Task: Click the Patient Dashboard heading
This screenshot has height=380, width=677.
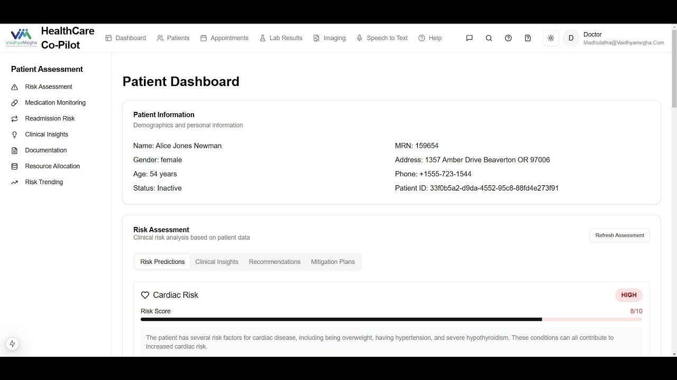Action: click(181, 81)
